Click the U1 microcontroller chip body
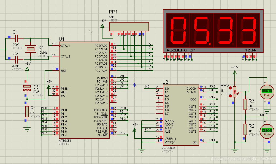The height and width of the screenshot is (164, 276). coord(84,90)
